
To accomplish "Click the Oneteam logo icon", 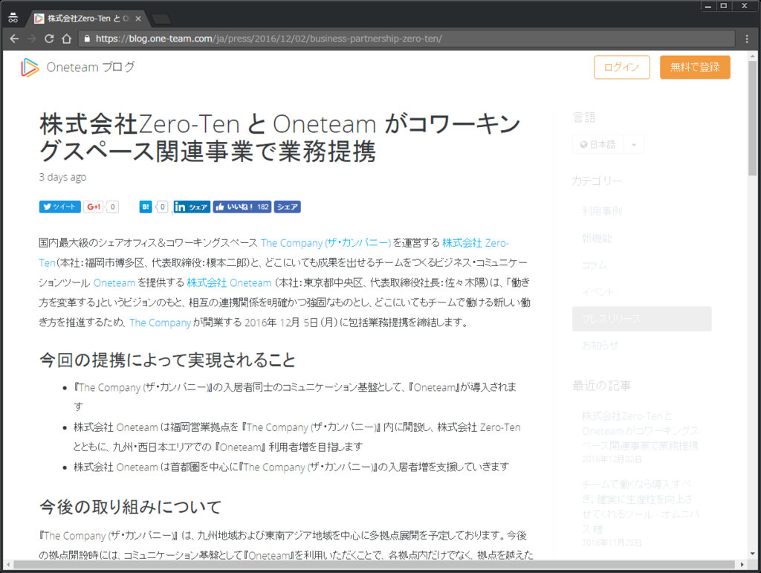I will [x=29, y=68].
